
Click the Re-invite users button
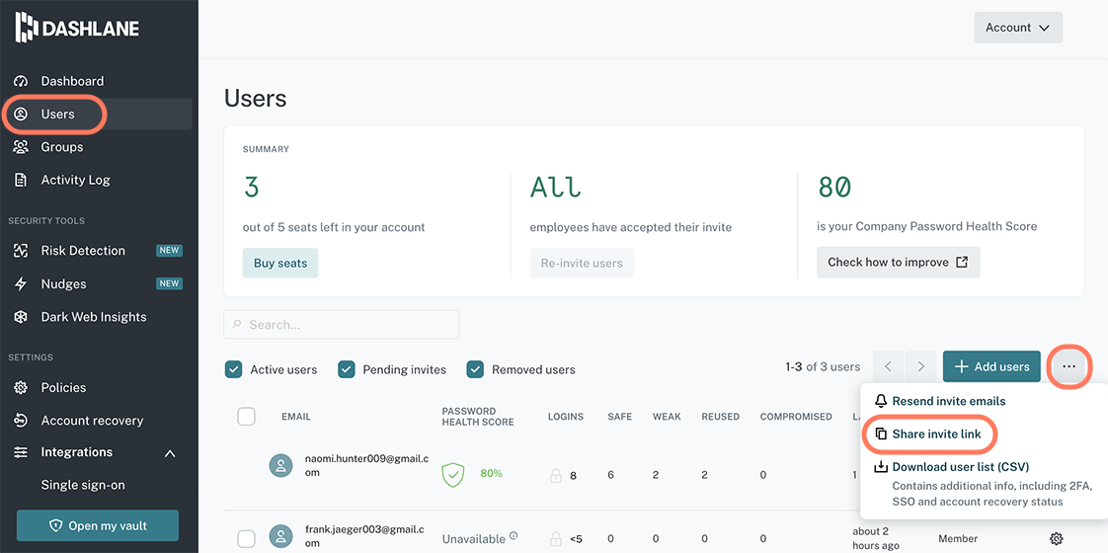pos(582,263)
